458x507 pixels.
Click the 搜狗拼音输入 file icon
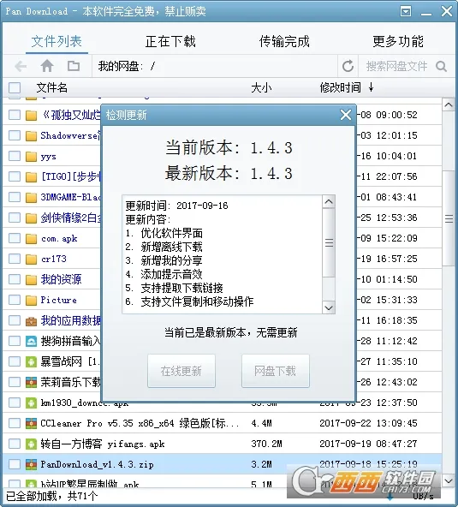(31, 342)
